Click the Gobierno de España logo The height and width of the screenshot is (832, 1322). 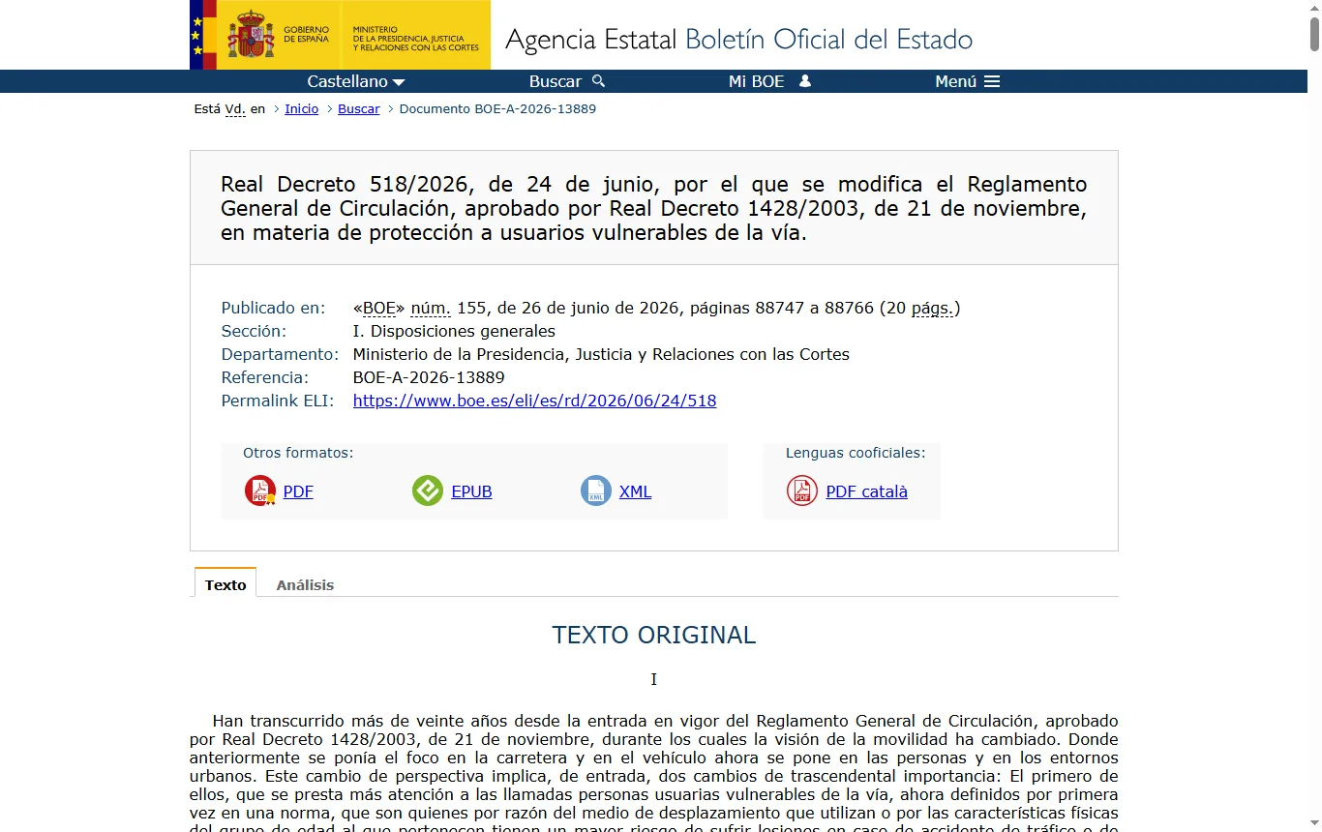[263, 35]
